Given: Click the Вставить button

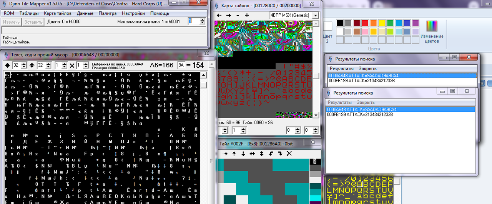Looking at the screenshot, I should tap(33, 22).
